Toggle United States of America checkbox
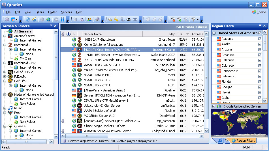This screenshot has height=151, width=269. coord(260,33)
